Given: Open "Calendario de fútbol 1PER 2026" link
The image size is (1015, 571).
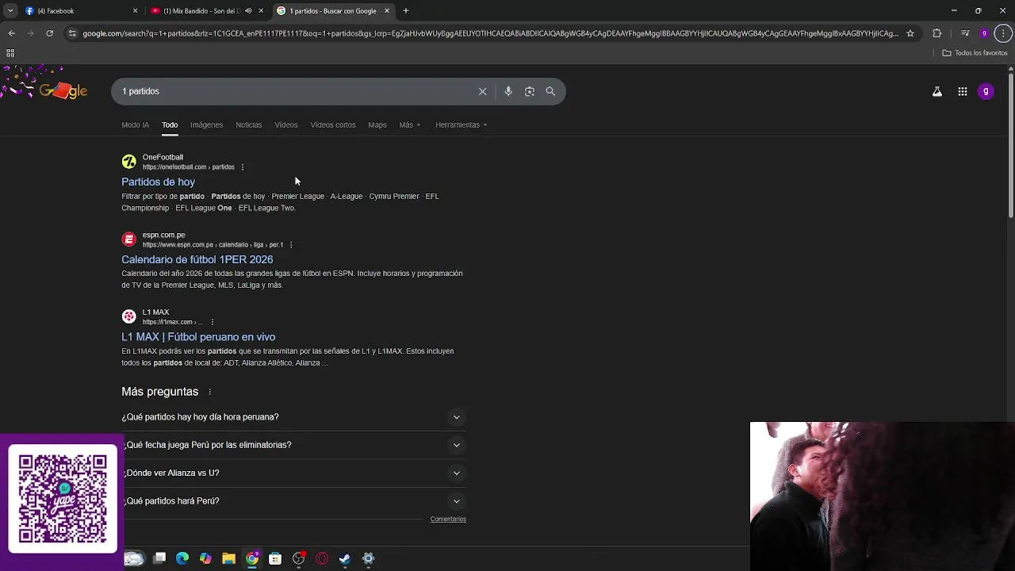Looking at the screenshot, I should click(197, 259).
